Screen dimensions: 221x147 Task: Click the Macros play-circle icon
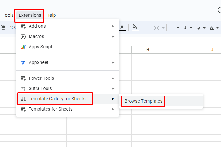[x=23, y=37]
